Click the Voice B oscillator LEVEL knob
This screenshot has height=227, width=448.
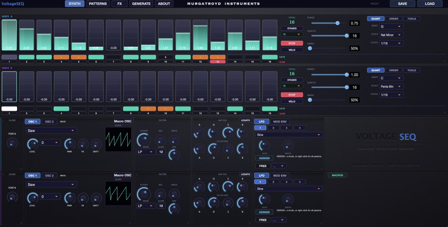pos(32,198)
